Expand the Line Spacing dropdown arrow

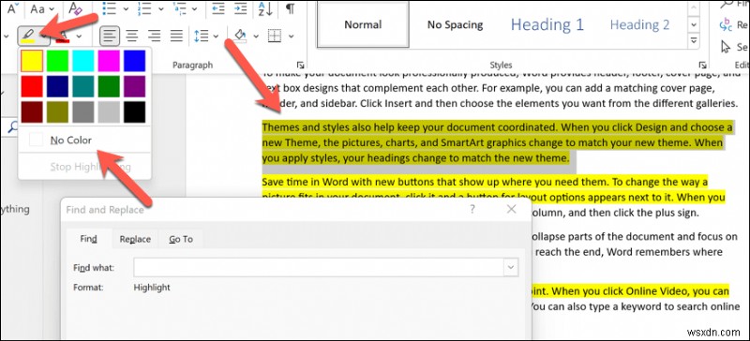click(x=217, y=36)
